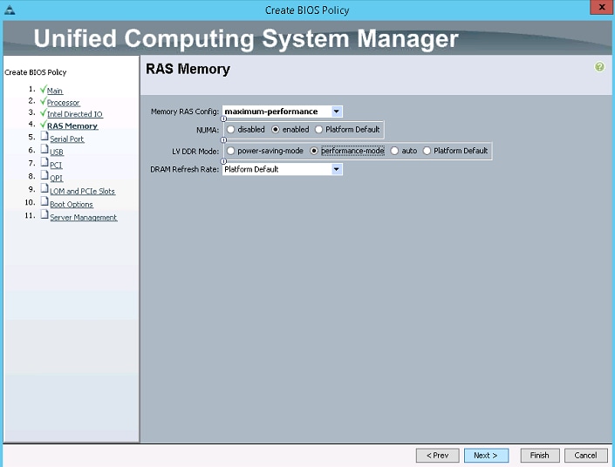
Task: Click the page icon beside PCI
Action: click(x=44, y=162)
